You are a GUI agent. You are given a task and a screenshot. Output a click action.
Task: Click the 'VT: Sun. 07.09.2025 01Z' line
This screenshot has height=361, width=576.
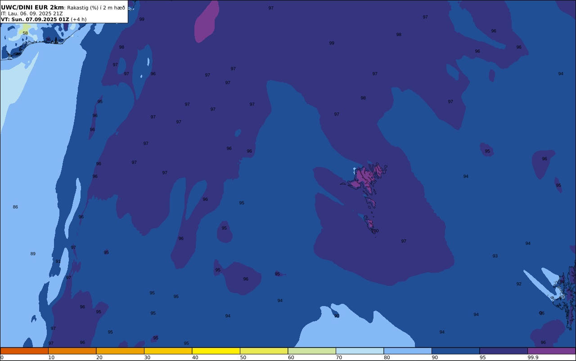coord(35,19)
